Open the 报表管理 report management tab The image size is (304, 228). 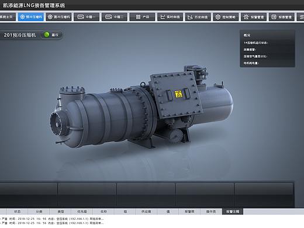click(x=281, y=17)
